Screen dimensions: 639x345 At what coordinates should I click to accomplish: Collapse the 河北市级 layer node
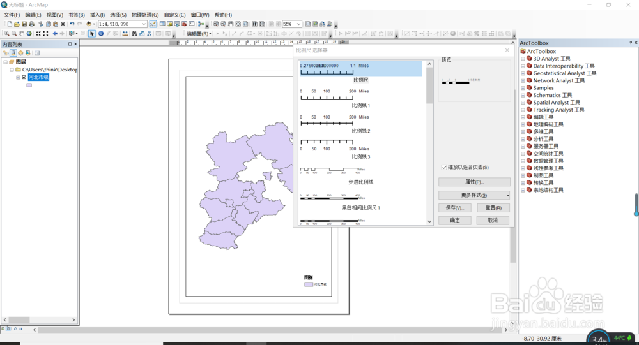18,77
